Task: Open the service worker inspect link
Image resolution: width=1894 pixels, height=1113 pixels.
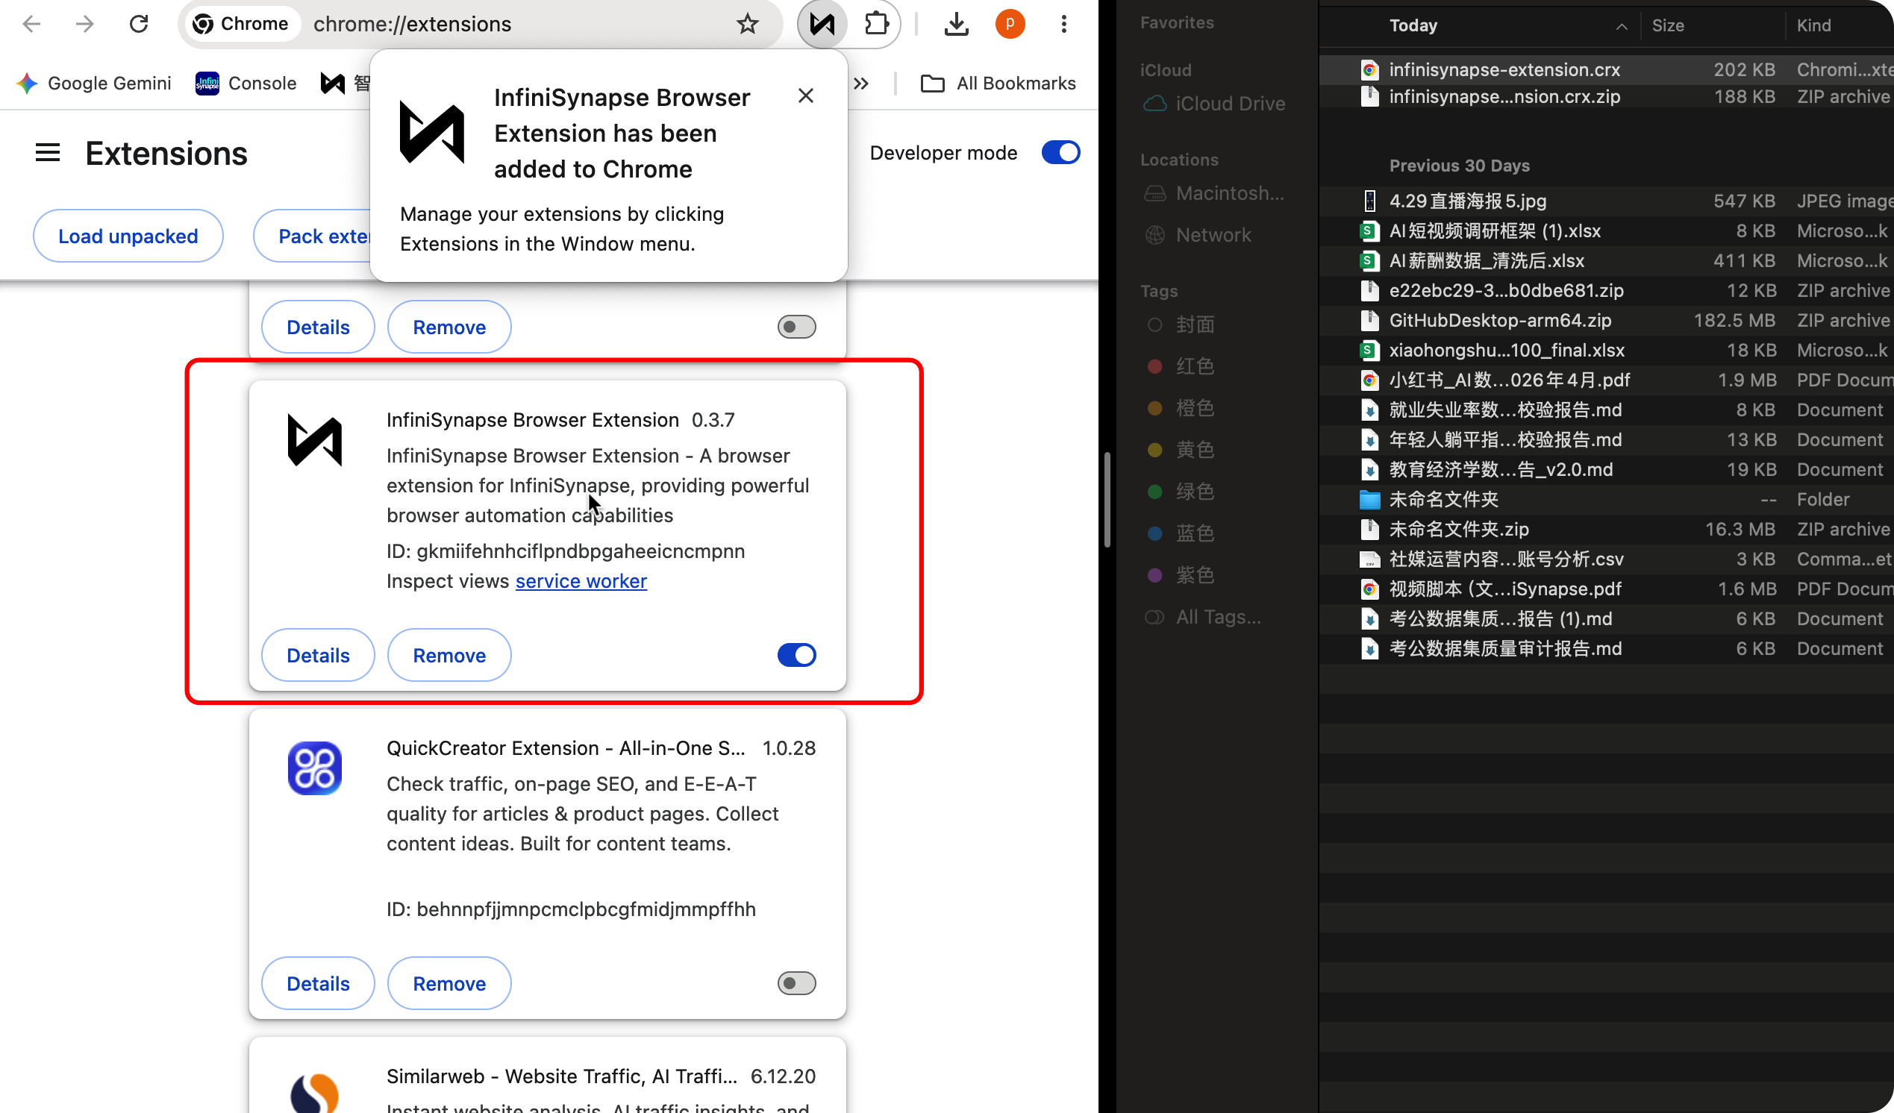Action: click(x=581, y=581)
